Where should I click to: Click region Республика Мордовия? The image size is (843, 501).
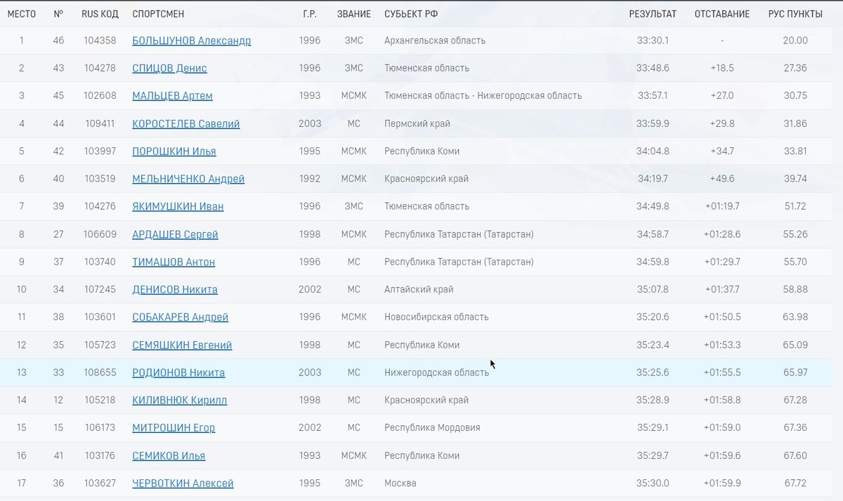click(432, 428)
